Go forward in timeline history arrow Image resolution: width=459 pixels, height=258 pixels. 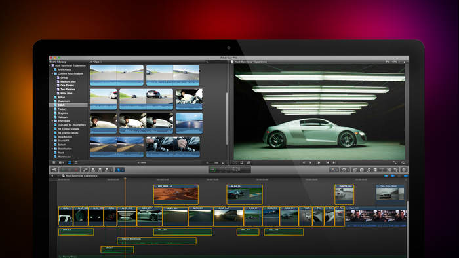tap(58, 176)
